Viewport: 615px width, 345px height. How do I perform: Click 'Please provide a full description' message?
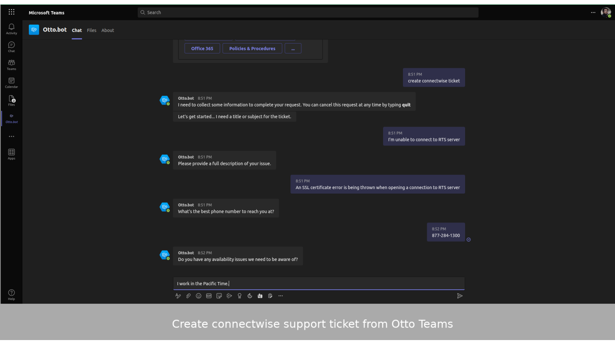[x=225, y=160]
